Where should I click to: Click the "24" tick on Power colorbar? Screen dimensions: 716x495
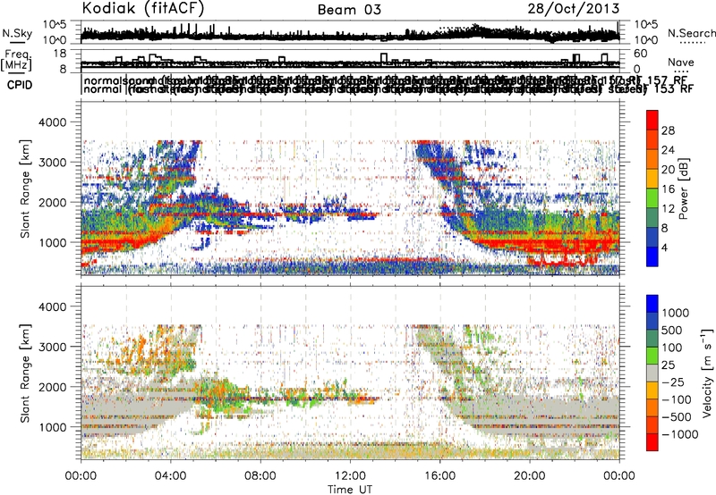coord(668,150)
